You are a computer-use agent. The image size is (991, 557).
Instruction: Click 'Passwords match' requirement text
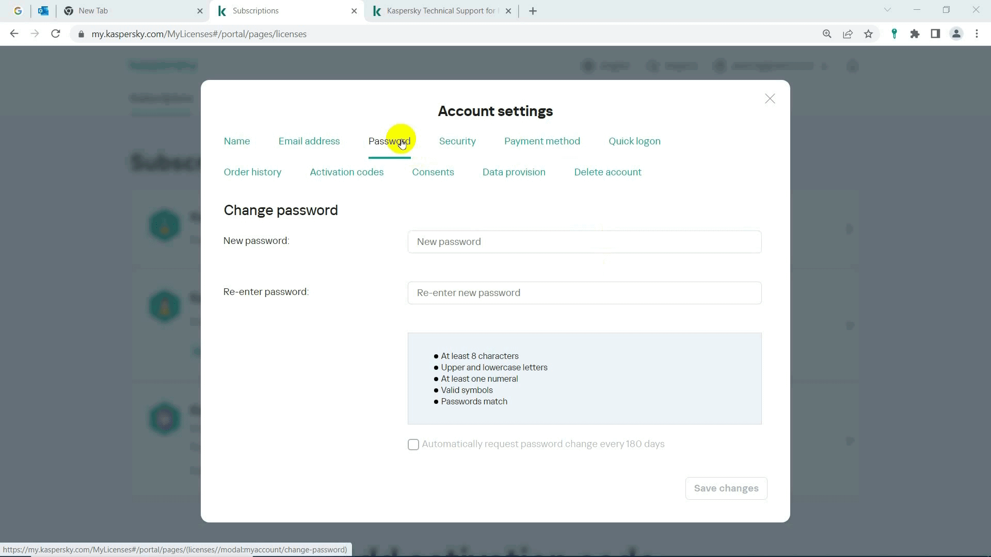click(474, 402)
